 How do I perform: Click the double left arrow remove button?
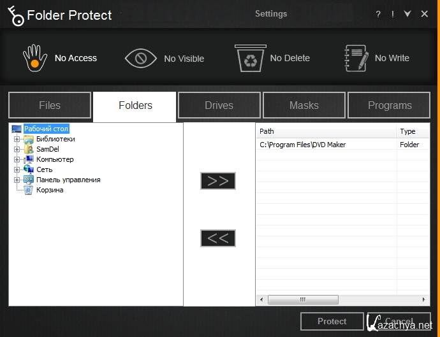click(x=218, y=238)
